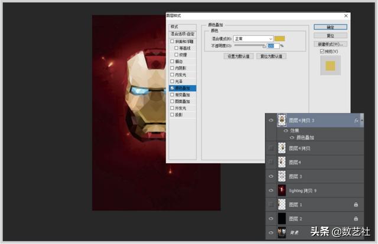378x244 pixels.
Task: Select lighting 拷贝 9 layer thumbnail
Action: pyautogui.click(x=282, y=190)
